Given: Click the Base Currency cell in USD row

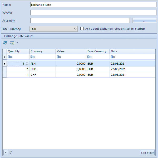Looking at the screenshot, I should [x=98, y=69].
